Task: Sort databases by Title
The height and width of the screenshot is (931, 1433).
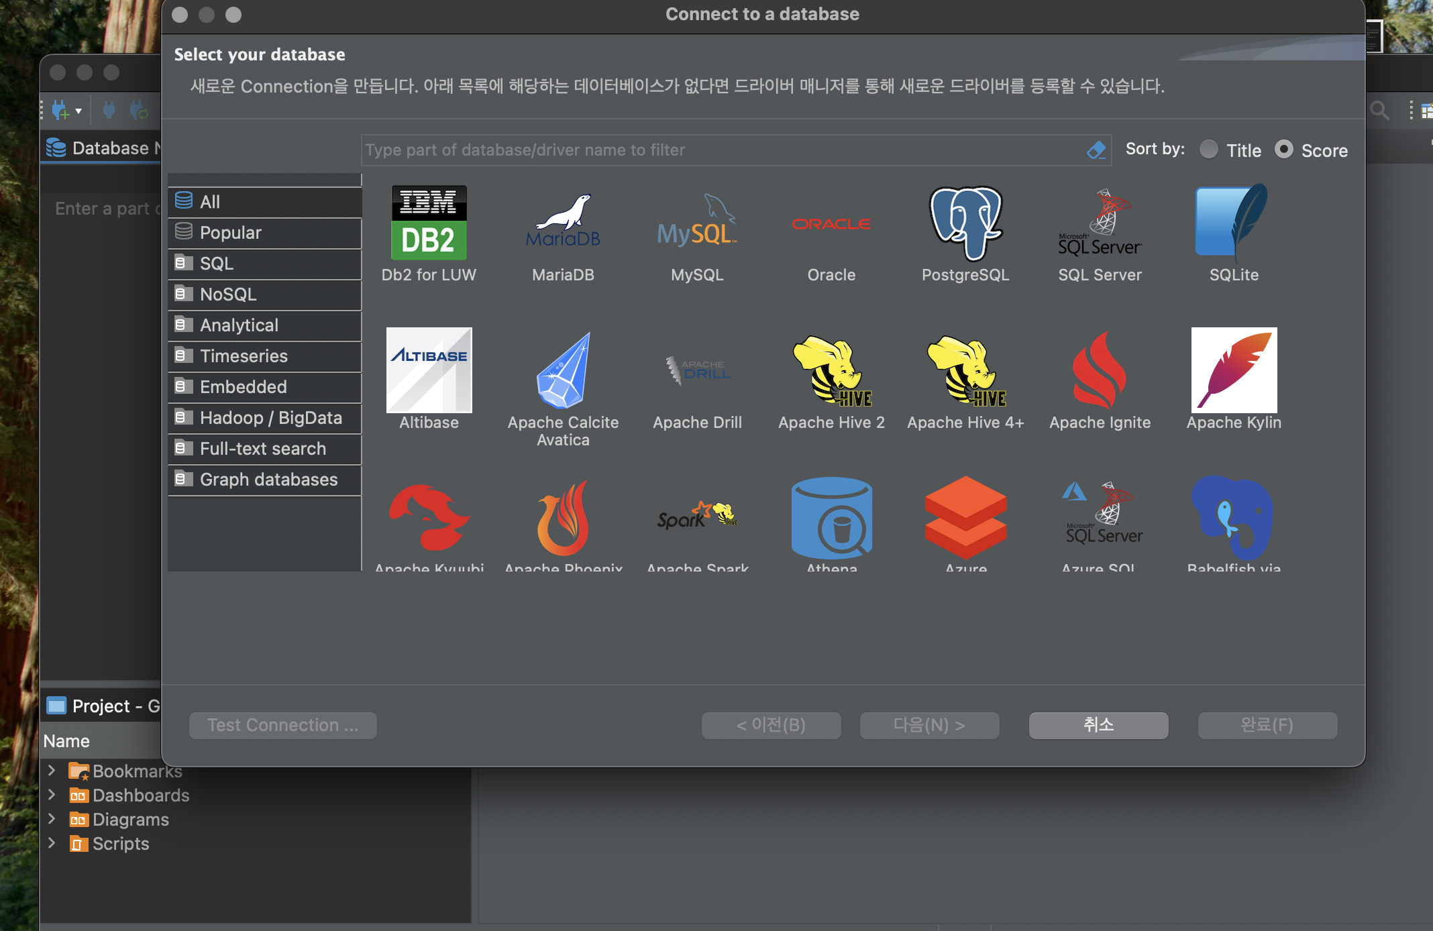Action: tap(1209, 150)
